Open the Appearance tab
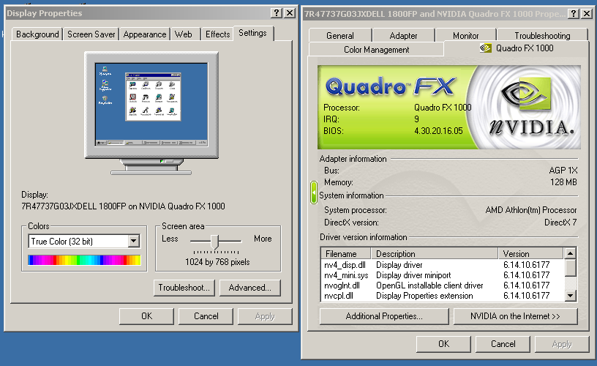The width and height of the screenshot is (597, 366). click(145, 34)
